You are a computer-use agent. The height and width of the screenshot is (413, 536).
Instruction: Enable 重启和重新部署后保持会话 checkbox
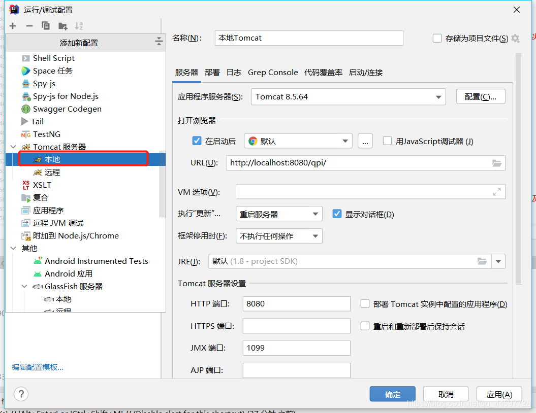(365, 326)
